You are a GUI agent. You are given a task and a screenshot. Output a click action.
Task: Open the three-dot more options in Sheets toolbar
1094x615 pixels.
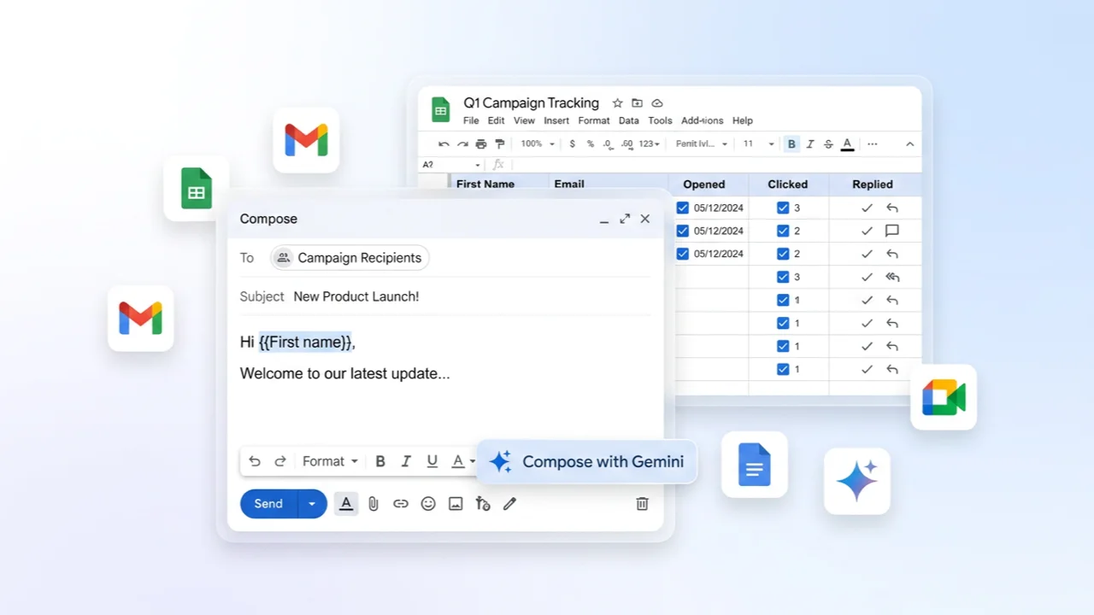point(872,144)
